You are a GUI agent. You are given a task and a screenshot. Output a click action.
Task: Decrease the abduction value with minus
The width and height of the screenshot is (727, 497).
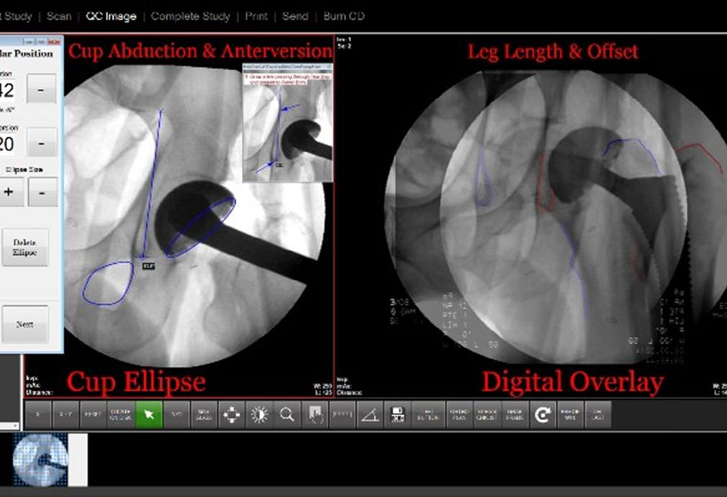coord(41,89)
